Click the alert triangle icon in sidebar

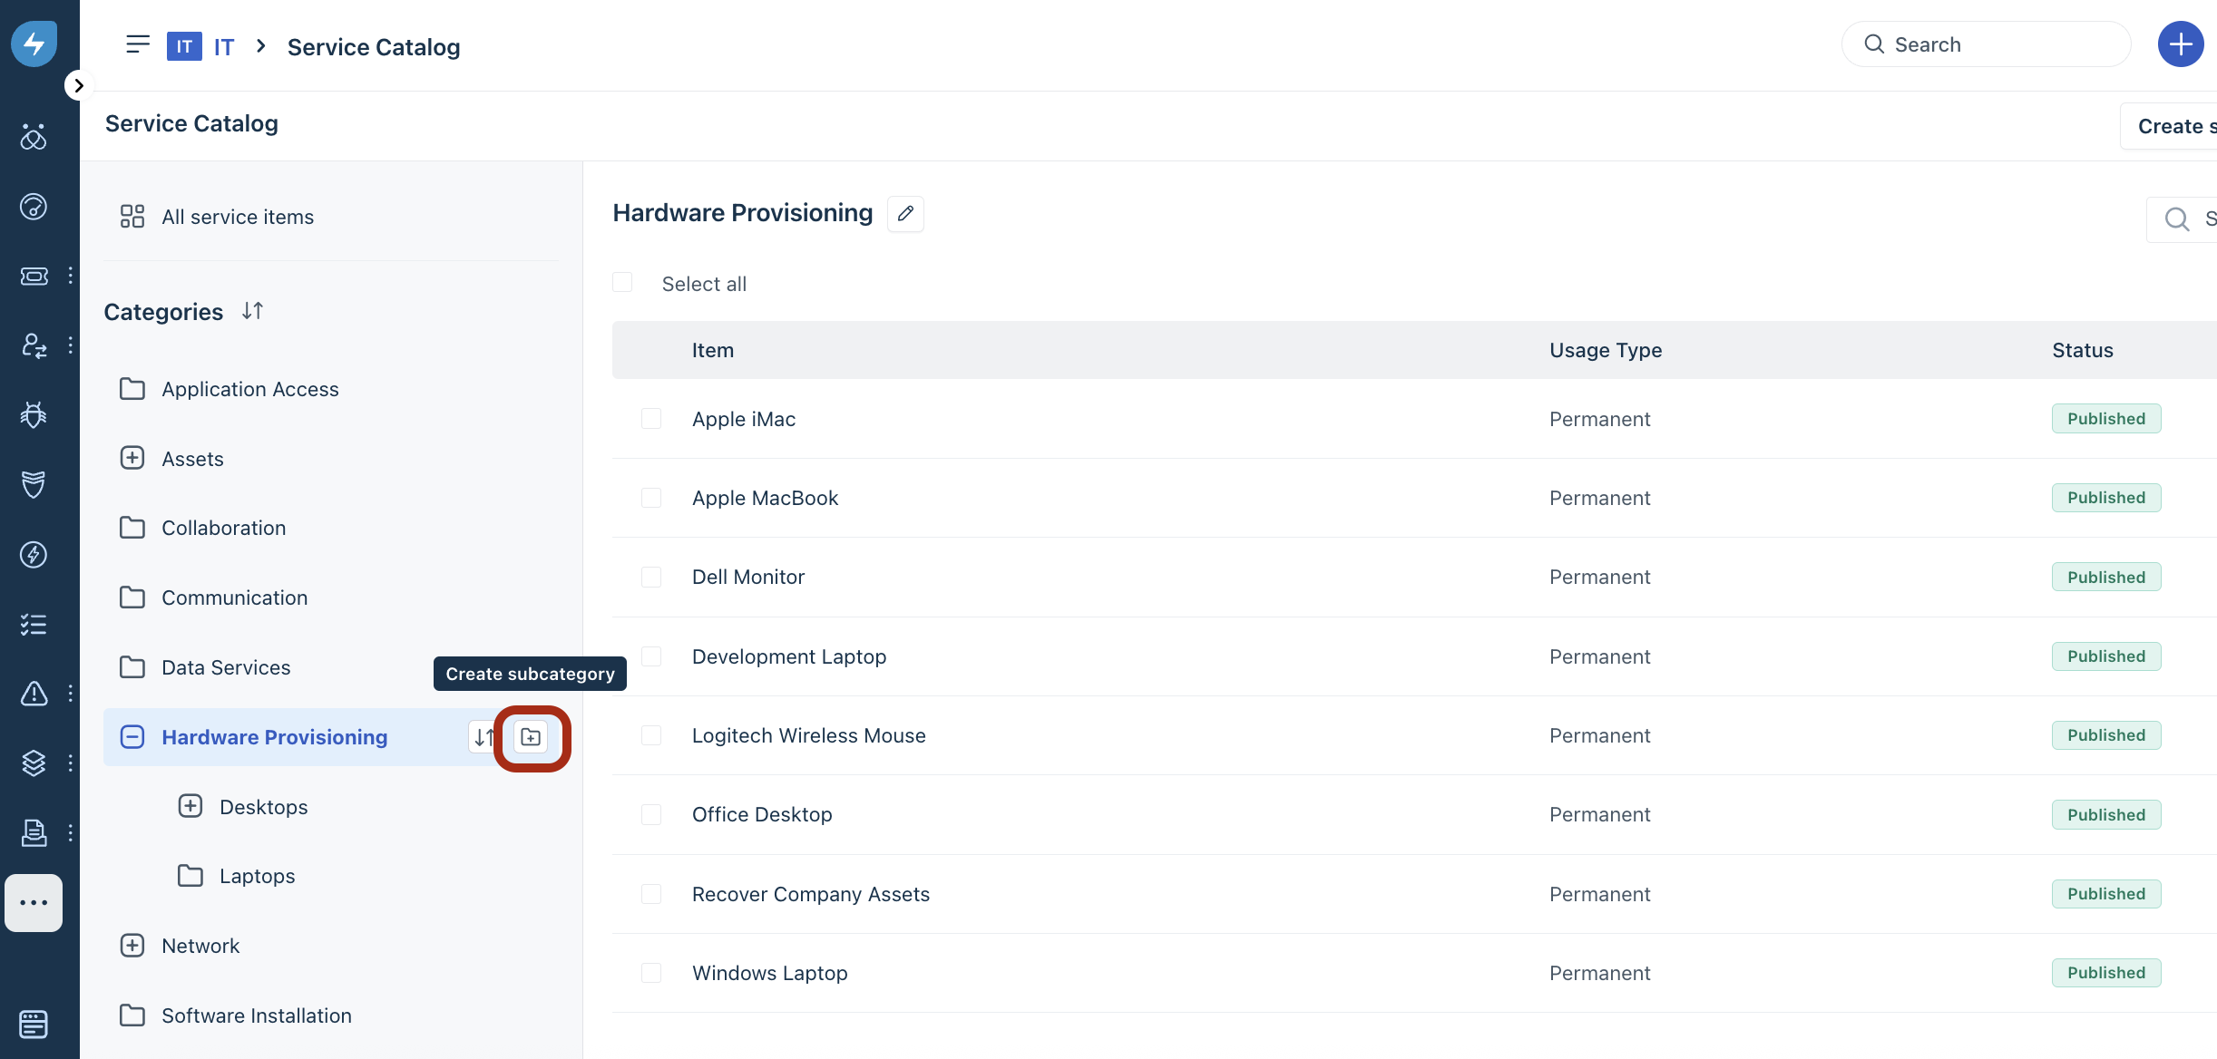tap(34, 694)
